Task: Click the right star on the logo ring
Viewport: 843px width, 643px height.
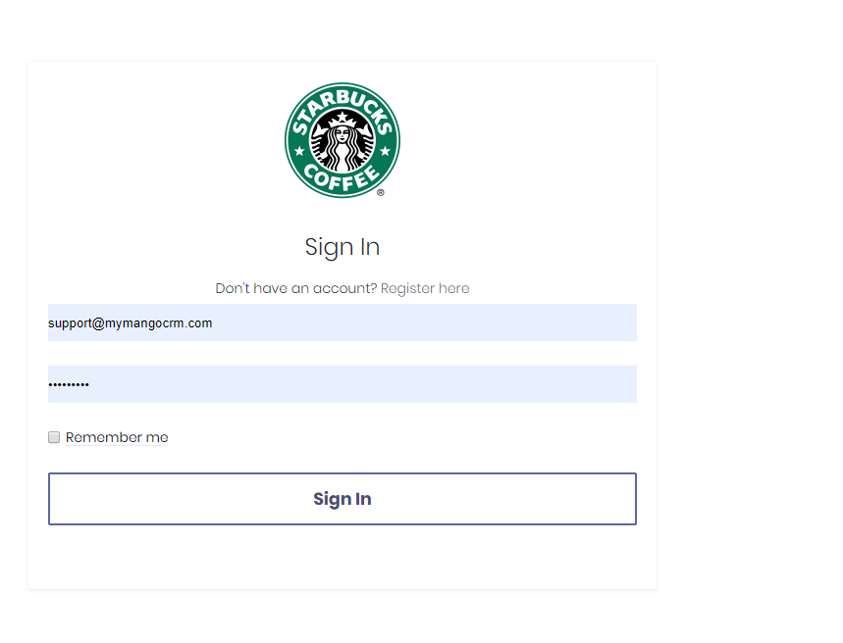Action: [385, 151]
